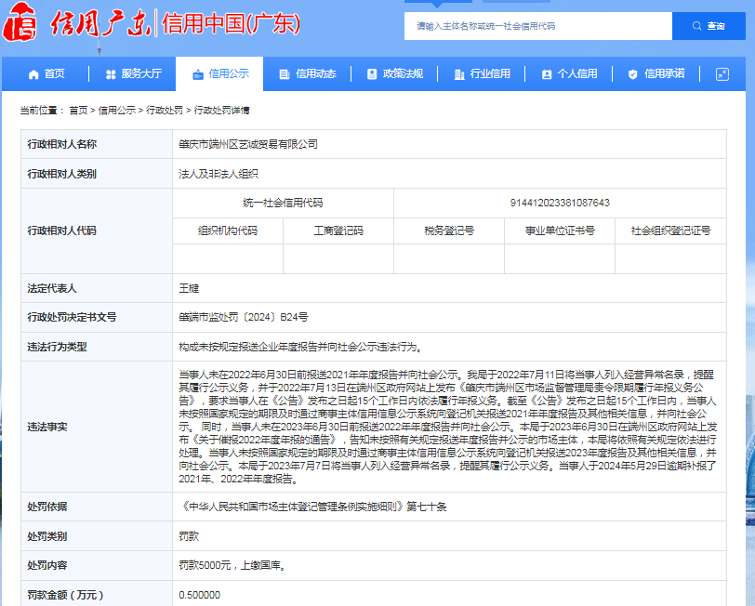Open the 信用动态 nav menu item

pyautogui.click(x=308, y=73)
